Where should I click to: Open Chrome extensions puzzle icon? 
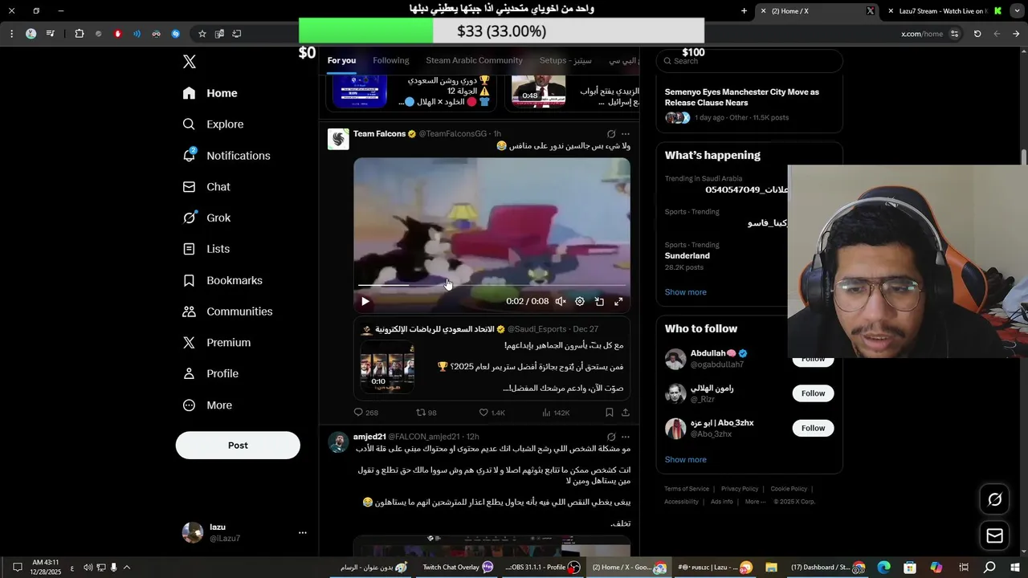coord(80,34)
